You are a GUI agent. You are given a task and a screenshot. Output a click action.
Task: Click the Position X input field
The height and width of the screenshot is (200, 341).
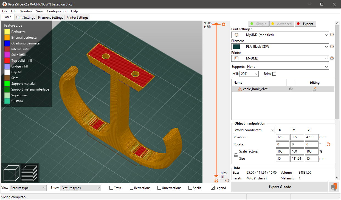coord(282,137)
